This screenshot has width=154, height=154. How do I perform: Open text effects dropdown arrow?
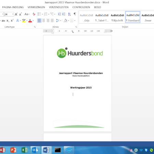pos(21,21)
